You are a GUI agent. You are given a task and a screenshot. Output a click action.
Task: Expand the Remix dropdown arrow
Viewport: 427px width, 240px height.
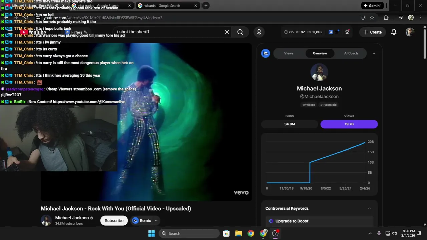[x=156, y=221]
